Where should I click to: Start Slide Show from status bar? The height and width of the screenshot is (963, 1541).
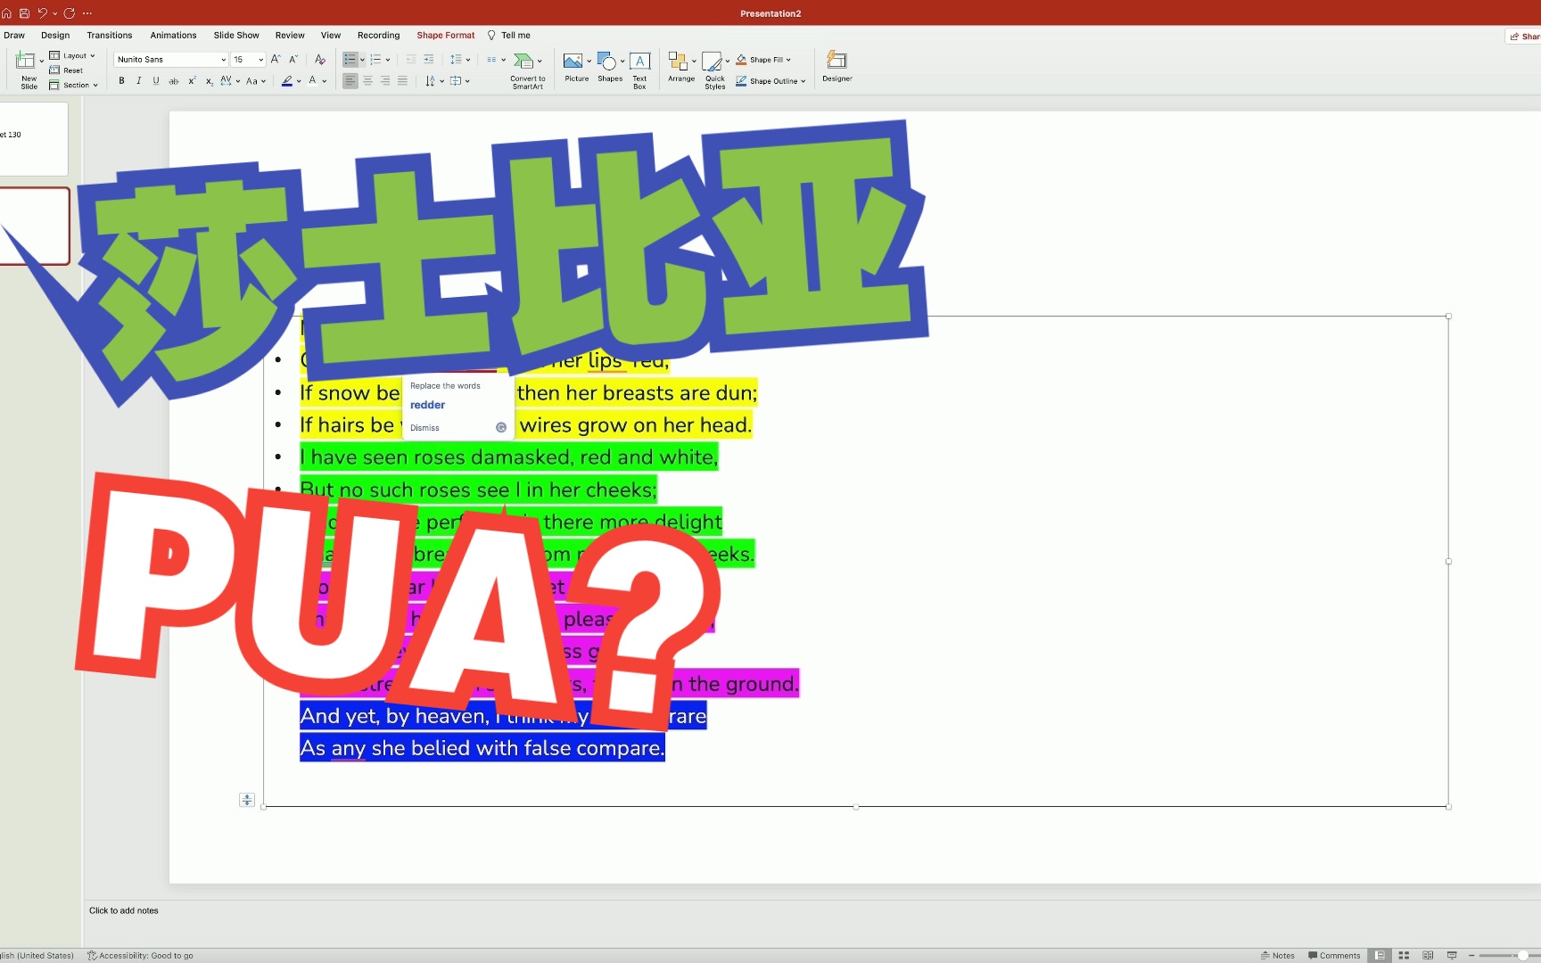pos(1452,955)
